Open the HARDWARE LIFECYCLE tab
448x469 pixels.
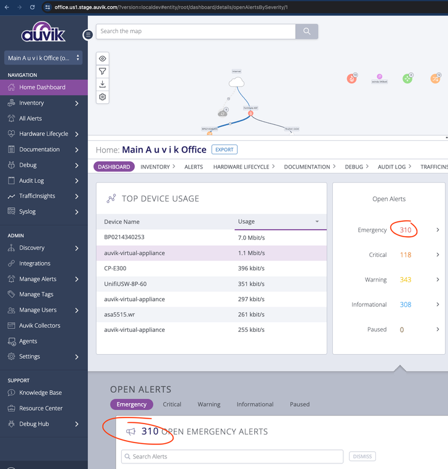point(244,167)
